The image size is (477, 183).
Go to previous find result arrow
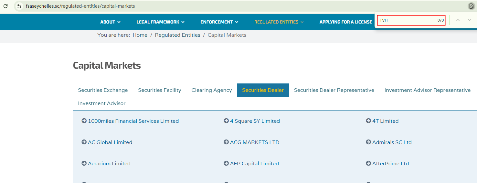[458, 20]
